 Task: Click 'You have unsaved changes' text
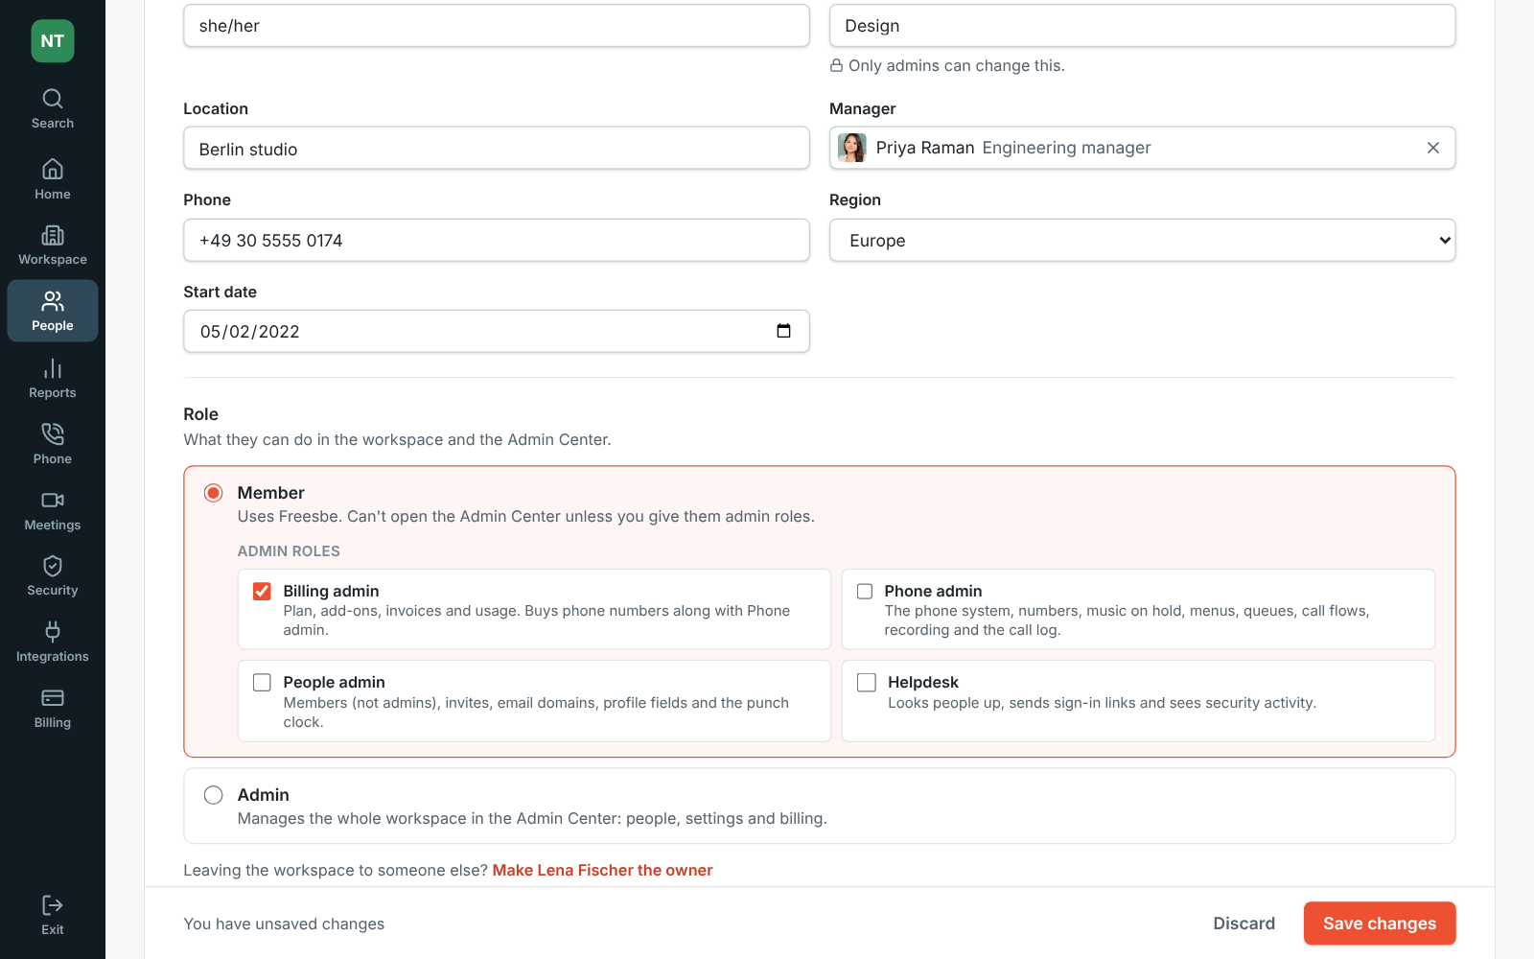(x=284, y=924)
